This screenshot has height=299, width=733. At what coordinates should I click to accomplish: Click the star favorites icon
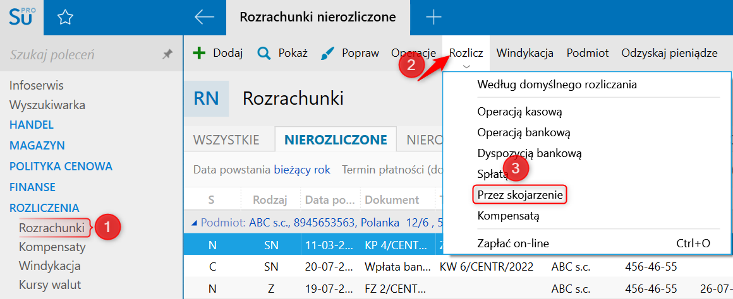tap(65, 18)
